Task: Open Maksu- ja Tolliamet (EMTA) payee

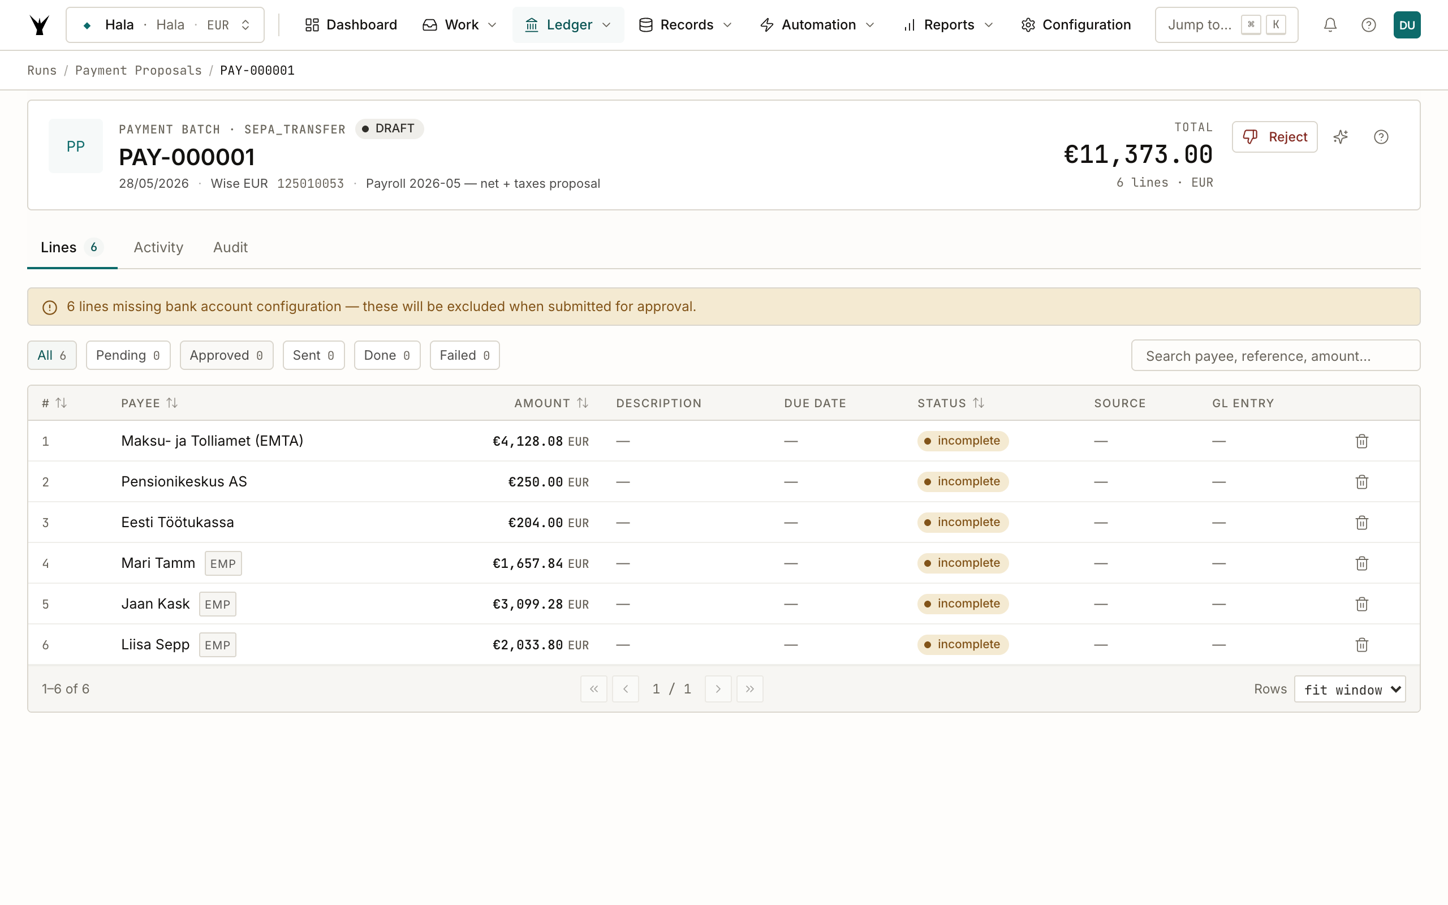Action: point(212,441)
